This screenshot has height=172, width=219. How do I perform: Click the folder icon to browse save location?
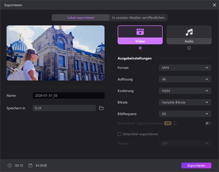click(101, 108)
